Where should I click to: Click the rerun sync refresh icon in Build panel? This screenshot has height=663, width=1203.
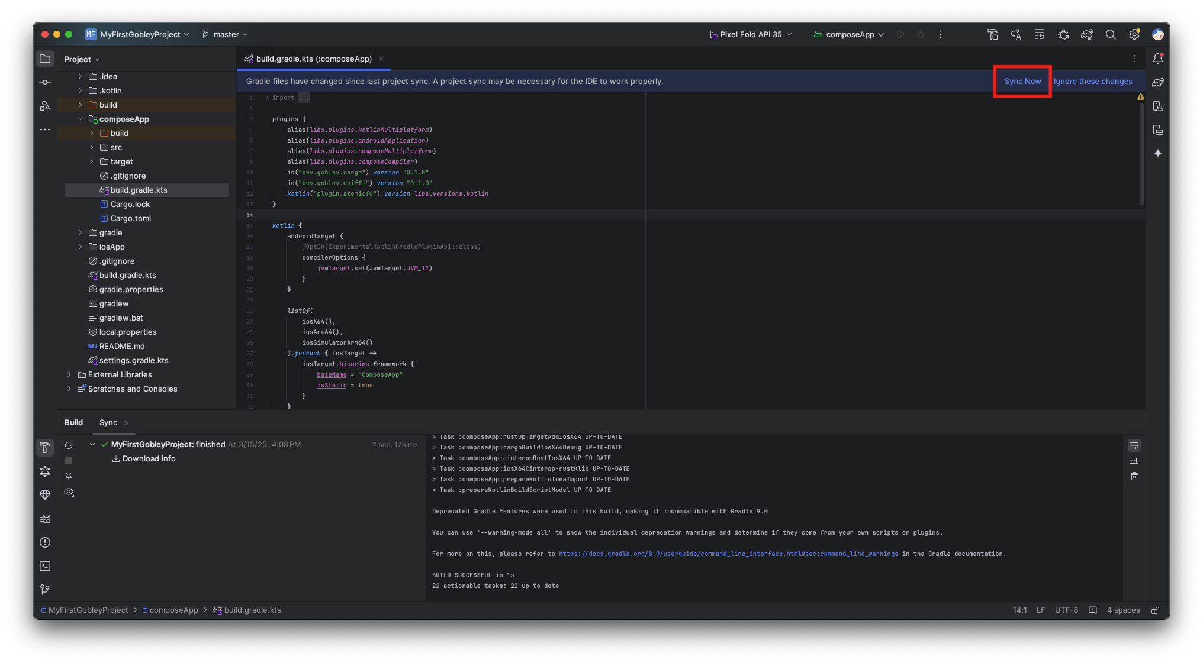tap(69, 445)
